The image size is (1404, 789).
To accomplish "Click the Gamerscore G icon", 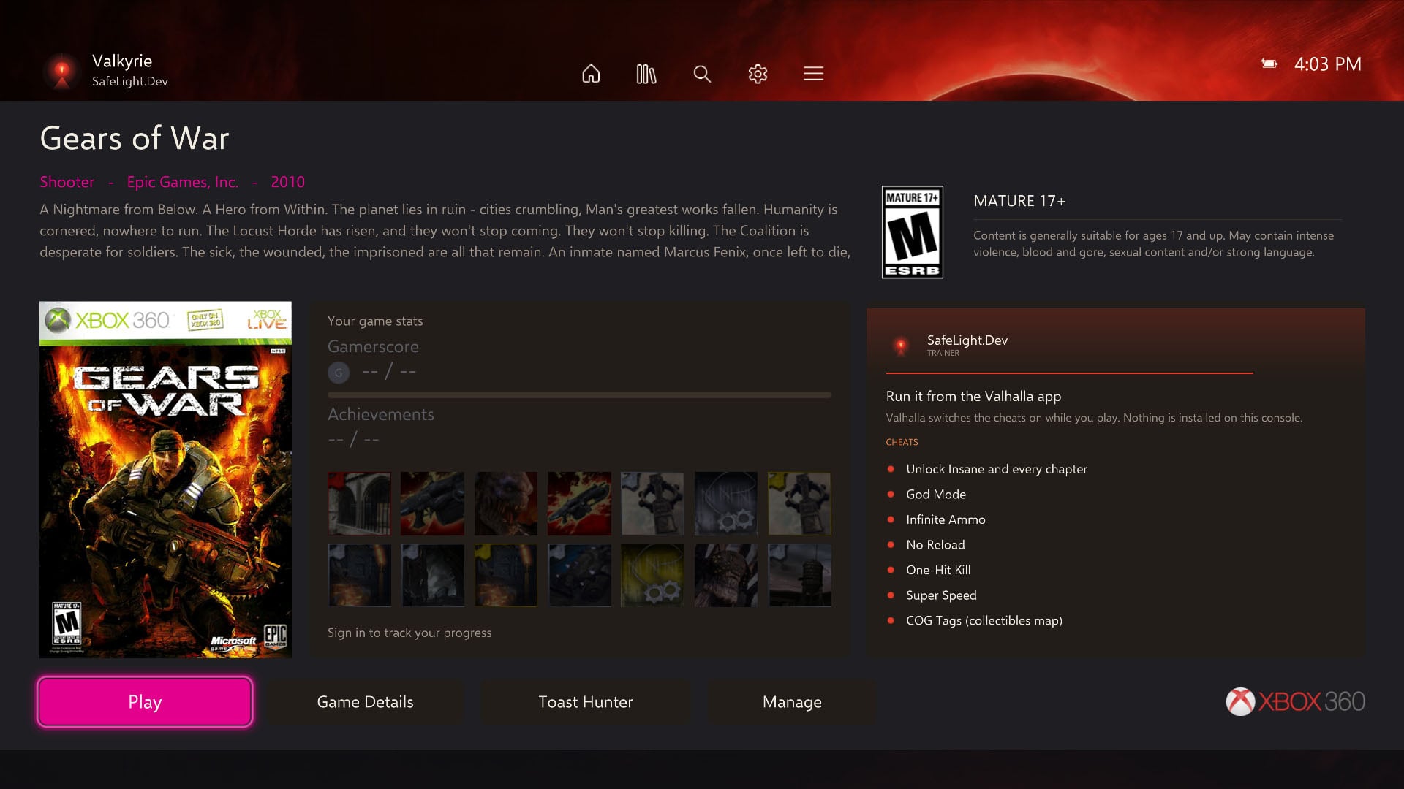I will [339, 373].
